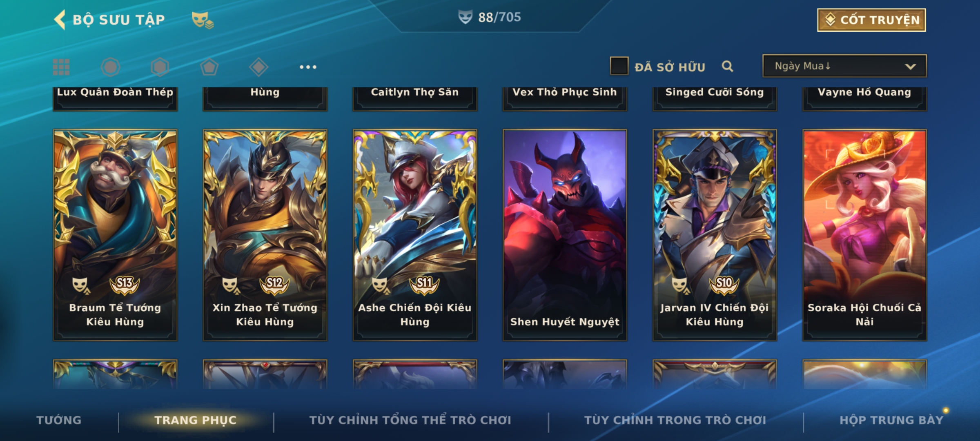Expand the Ngày Mua sort dropdown
The width and height of the screenshot is (980, 441).
click(844, 66)
